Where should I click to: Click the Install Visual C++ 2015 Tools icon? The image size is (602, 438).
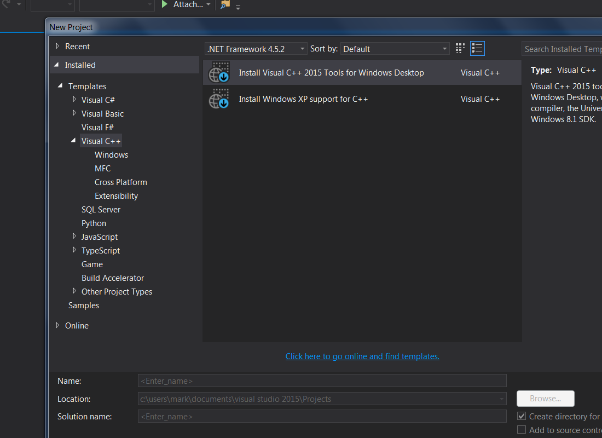click(x=219, y=73)
